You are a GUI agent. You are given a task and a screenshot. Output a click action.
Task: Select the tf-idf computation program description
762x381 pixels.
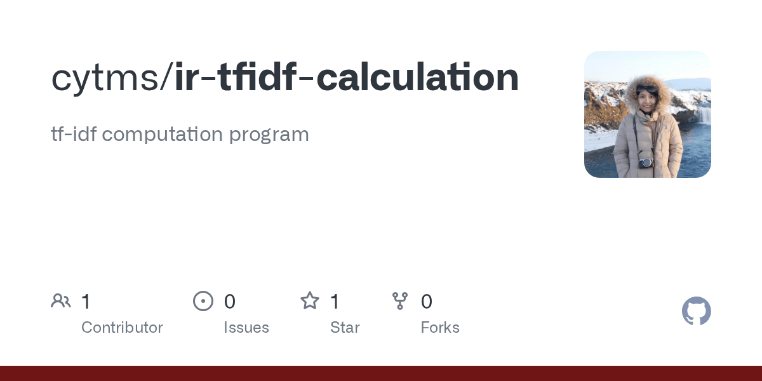click(180, 134)
